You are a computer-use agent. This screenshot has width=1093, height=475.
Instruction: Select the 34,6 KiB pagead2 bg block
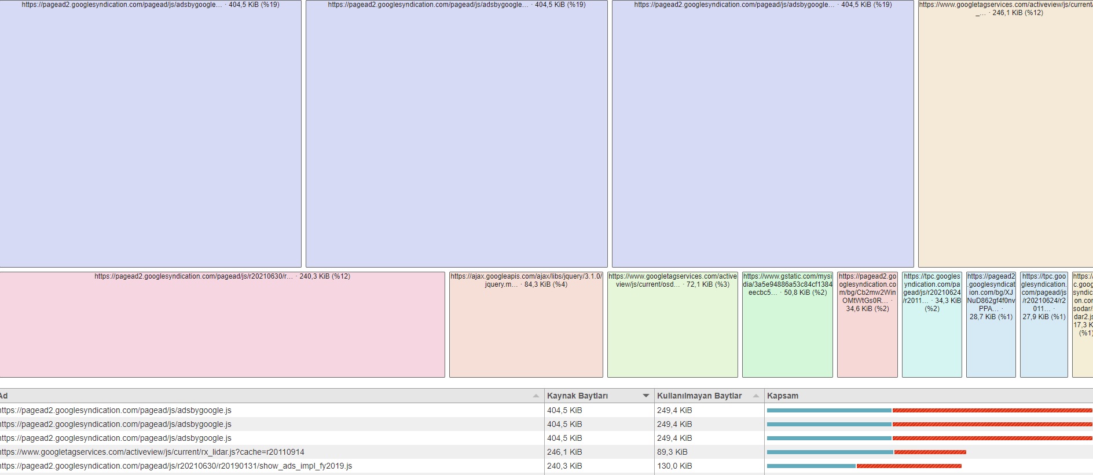[867, 325]
